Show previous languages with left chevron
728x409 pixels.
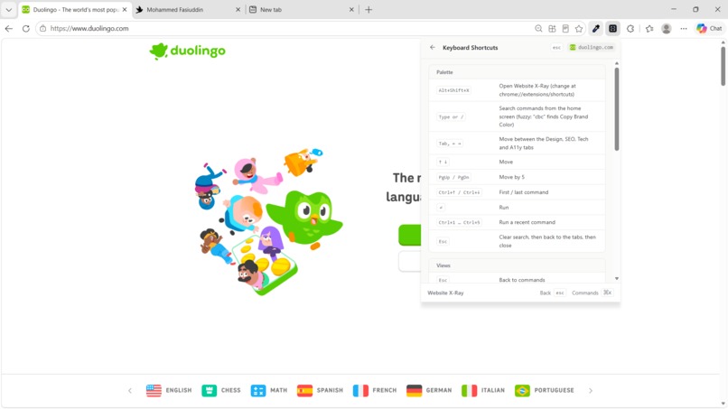click(130, 391)
